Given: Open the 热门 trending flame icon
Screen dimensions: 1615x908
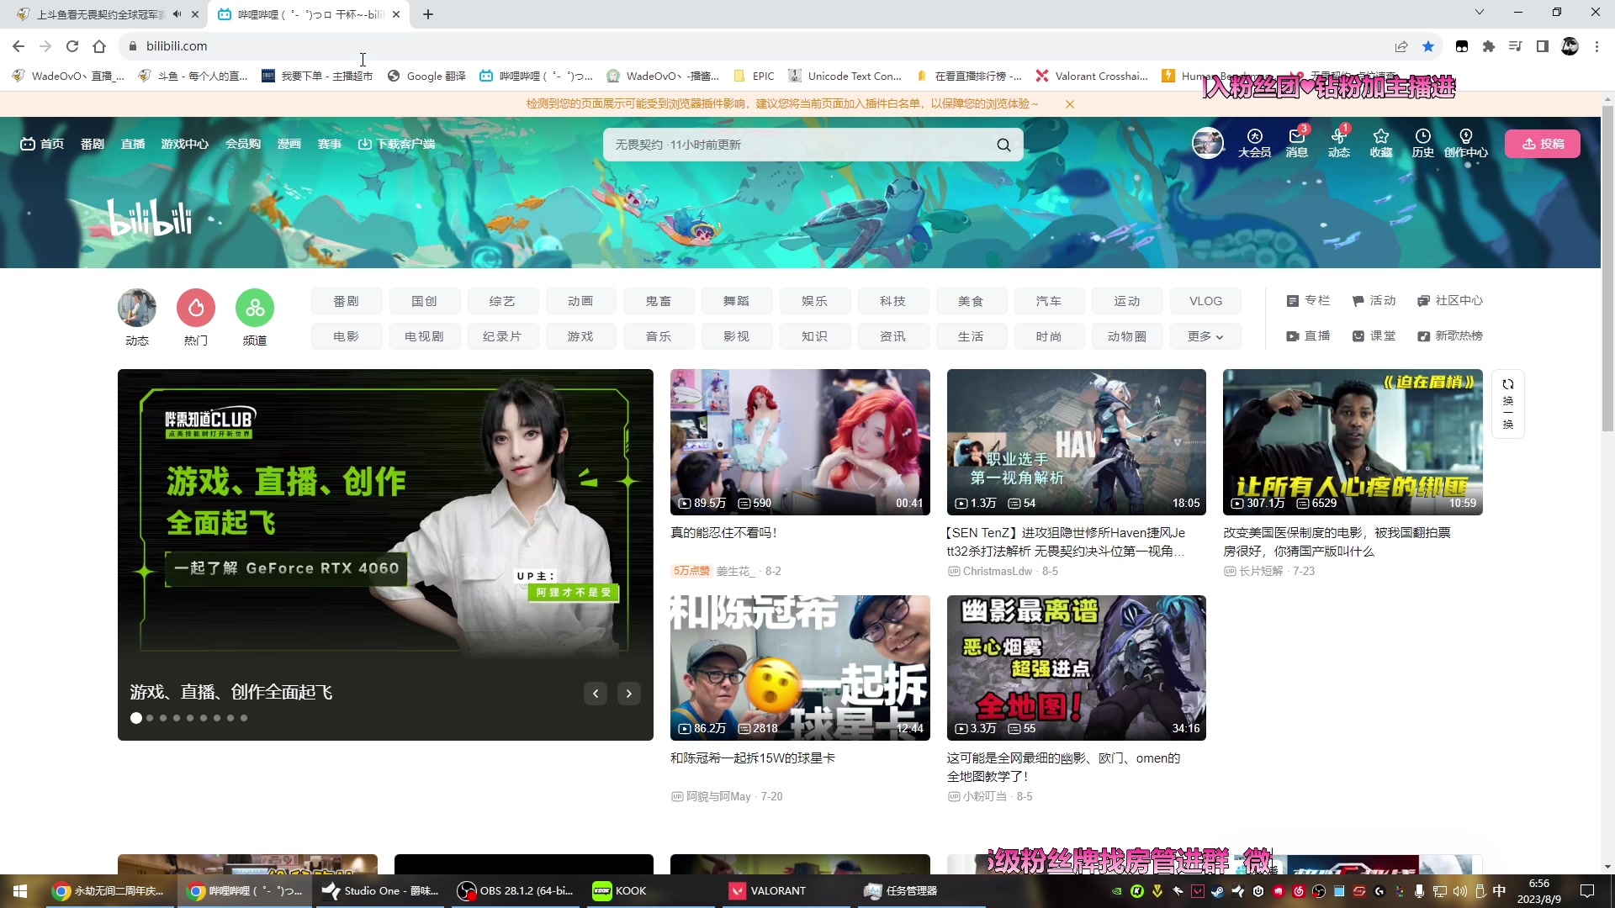Looking at the screenshot, I should point(196,309).
